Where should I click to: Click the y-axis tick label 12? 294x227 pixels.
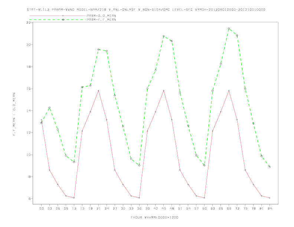coord(28,133)
